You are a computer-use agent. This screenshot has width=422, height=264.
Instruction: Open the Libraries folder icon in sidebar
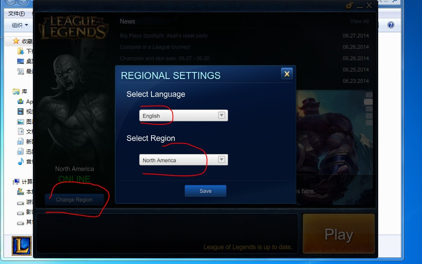16,92
